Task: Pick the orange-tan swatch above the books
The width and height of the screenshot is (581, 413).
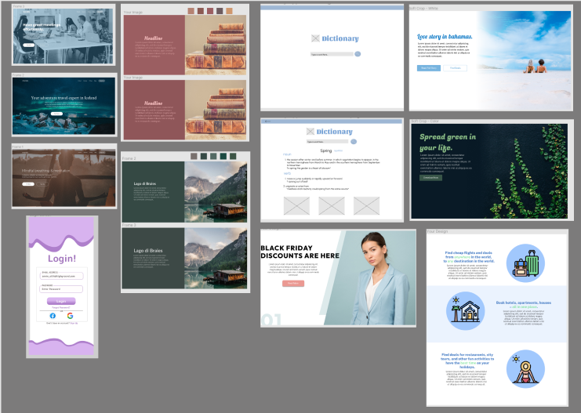Action: pos(230,11)
